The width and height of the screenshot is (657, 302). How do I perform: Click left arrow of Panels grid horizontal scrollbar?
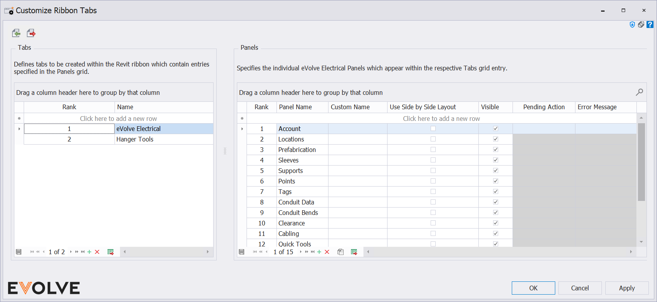click(x=368, y=252)
